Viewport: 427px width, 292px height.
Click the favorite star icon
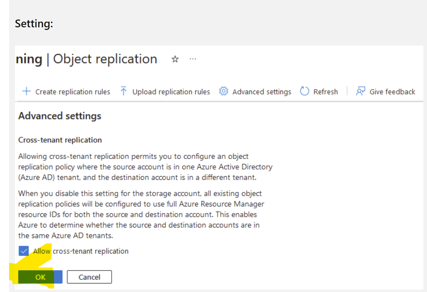pyautogui.click(x=175, y=59)
